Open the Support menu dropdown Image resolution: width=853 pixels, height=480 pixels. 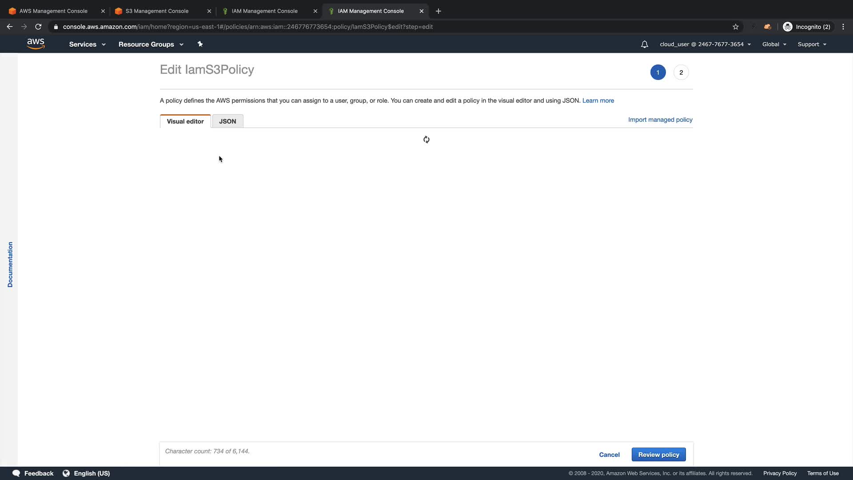(812, 44)
